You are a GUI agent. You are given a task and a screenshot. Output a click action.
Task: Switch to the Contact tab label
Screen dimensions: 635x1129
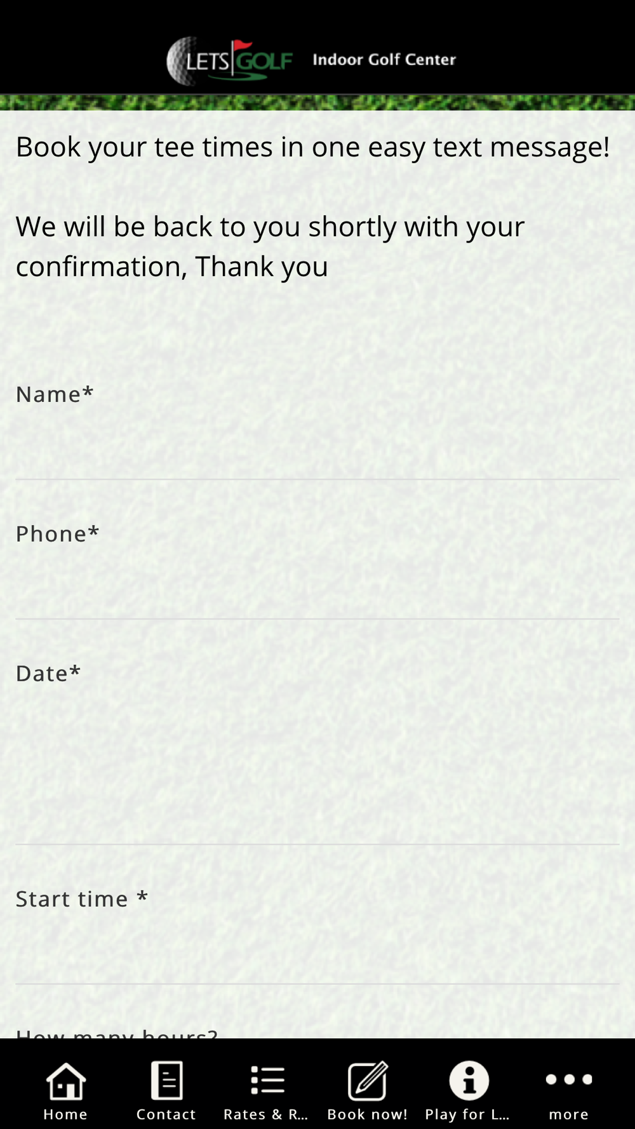coord(166,1114)
